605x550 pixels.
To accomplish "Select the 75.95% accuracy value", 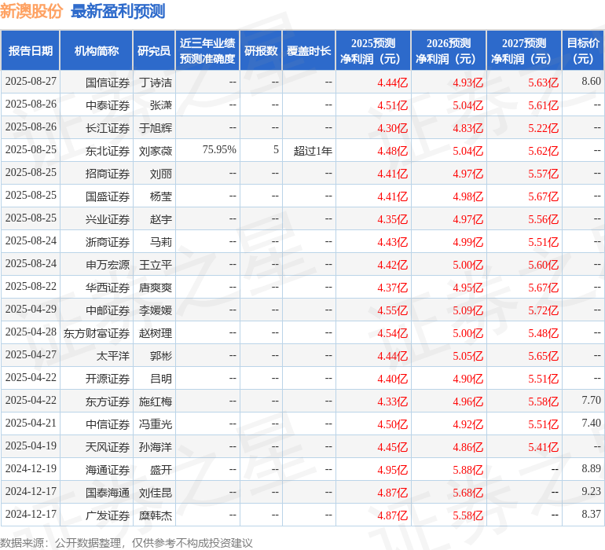I will [219, 150].
